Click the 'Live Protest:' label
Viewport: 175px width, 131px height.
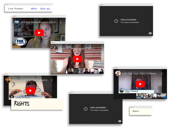coord(16,9)
